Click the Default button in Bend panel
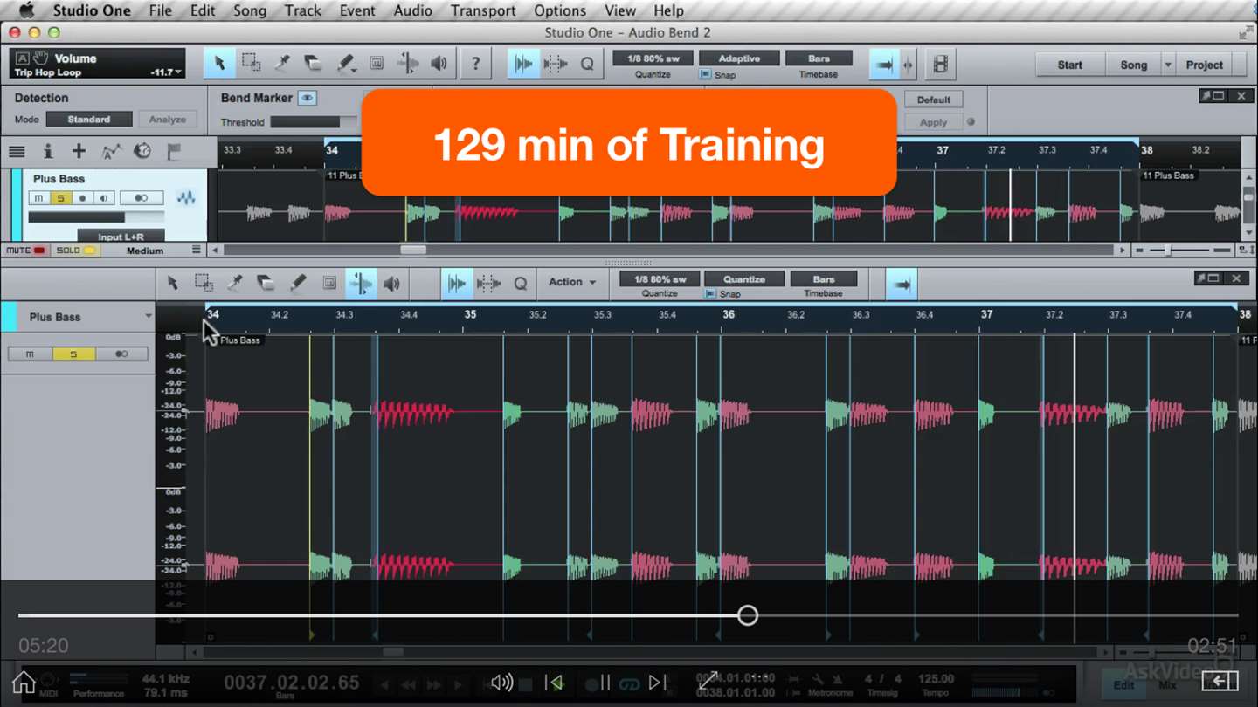The height and width of the screenshot is (707, 1258). (933, 100)
